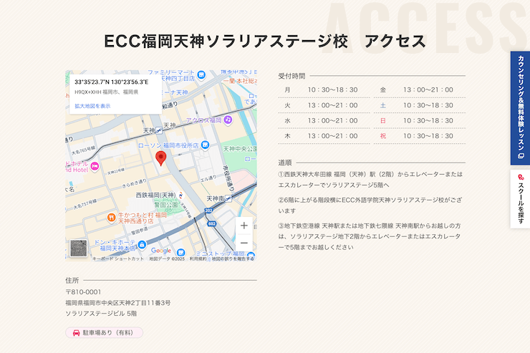Click 警固公園 park label on map
The image size is (530, 353).
[166, 205]
